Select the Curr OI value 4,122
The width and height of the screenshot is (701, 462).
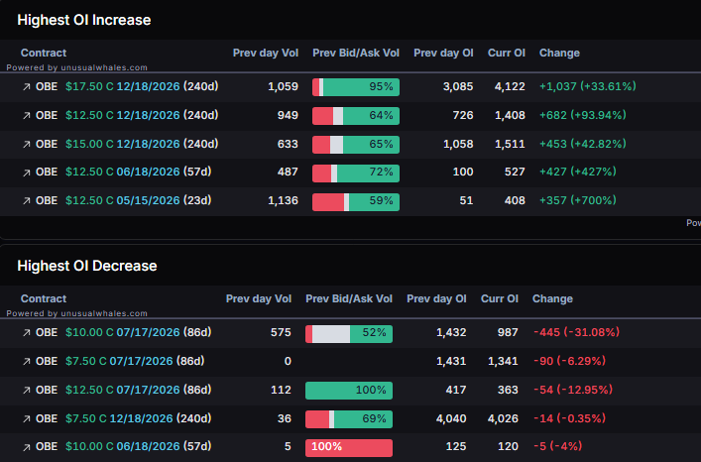[510, 86]
